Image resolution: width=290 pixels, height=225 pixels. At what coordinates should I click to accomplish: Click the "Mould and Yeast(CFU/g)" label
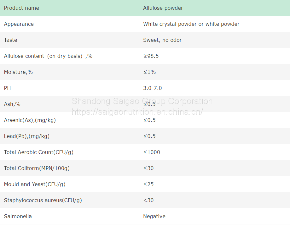35,184
